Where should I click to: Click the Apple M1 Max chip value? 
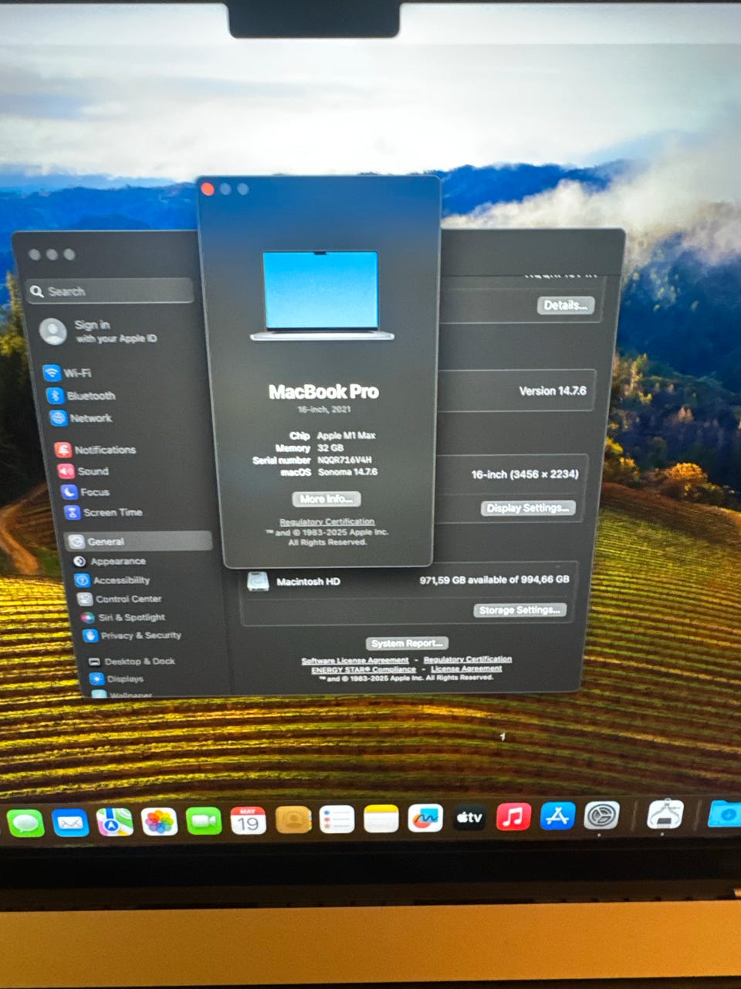point(346,436)
